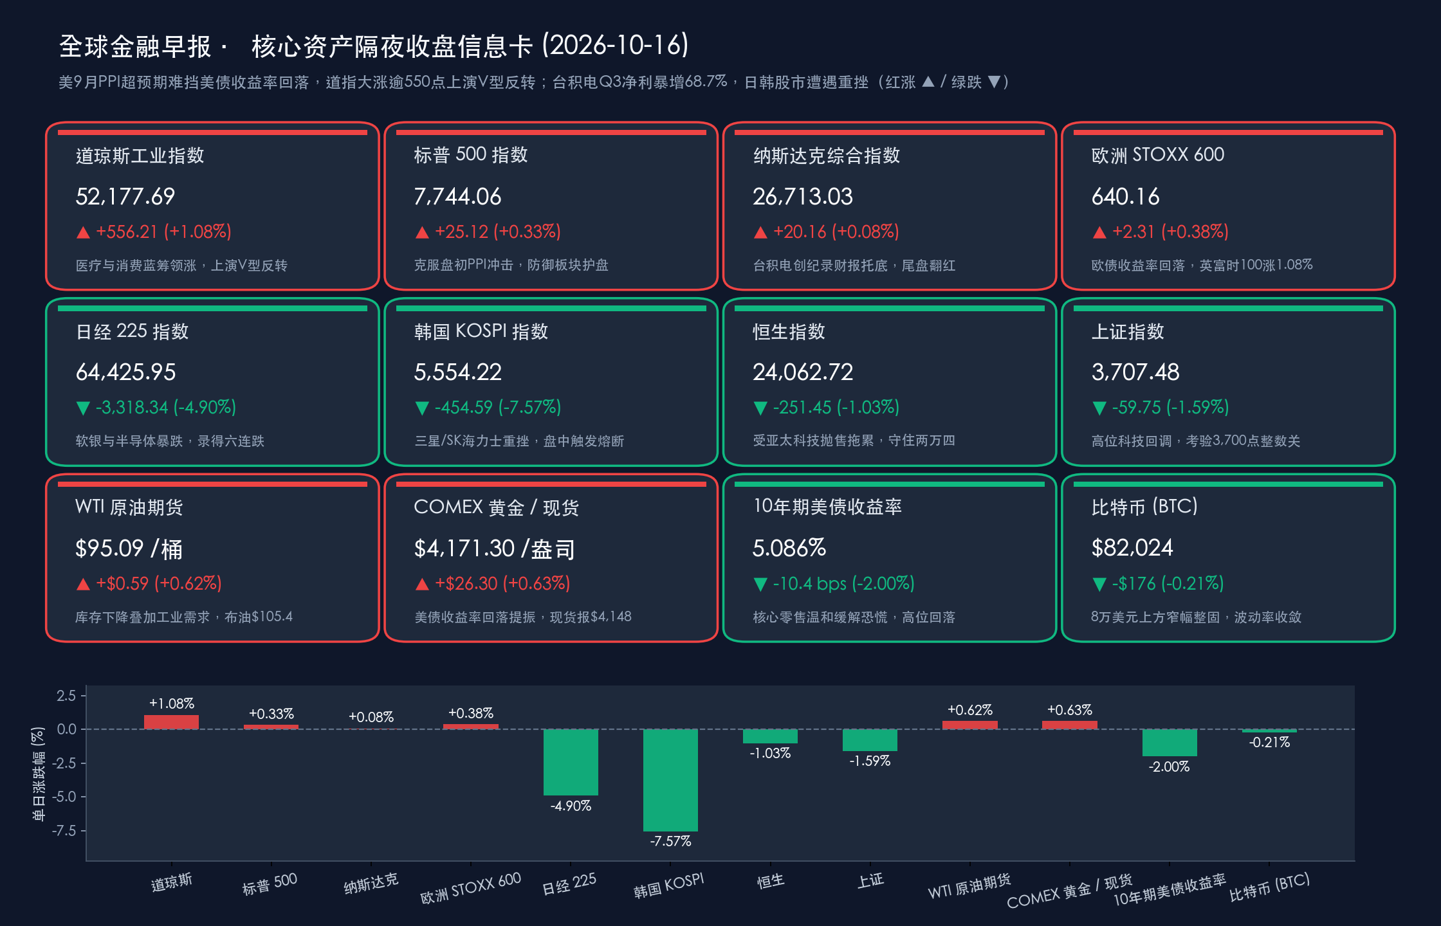Image resolution: width=1441 pixels, height=926 pixels.
Task: Click the down triangle beside -59.75 (-1.59%)
Action: click(x=1099, y=408)
